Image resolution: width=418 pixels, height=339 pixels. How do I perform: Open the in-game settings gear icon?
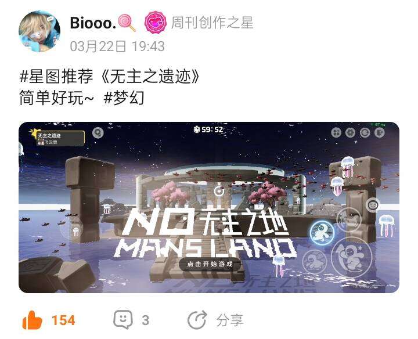point(350,132)
